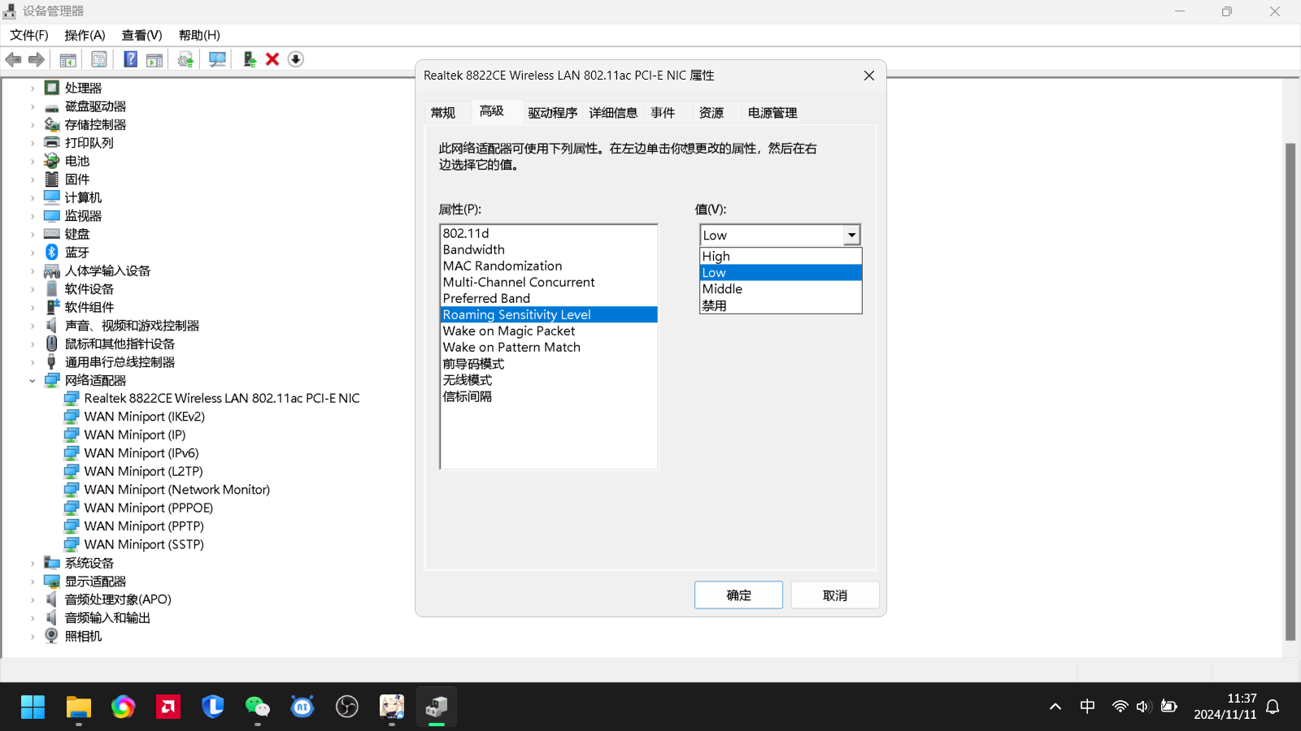The image size is (1301, 731).
Task: Click the update driver green arrow icon
Action: pos(250,59)
